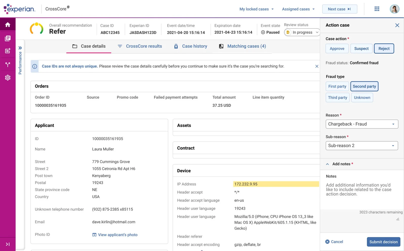This screenshot has height=251, width=404.
Task: Click the notes field resize handle
Action: pos(398,219)
